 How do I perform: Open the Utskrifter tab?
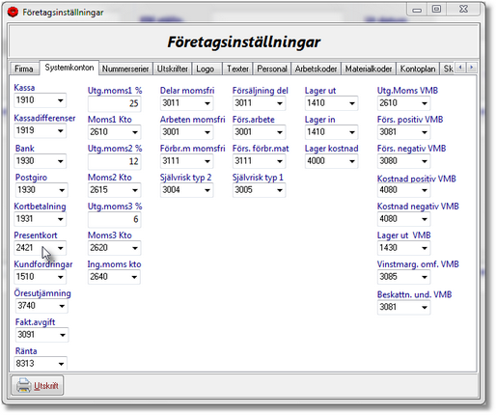point(173,69)
